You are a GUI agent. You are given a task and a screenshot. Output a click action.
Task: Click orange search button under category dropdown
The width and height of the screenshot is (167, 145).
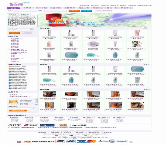tap(14, 33)
